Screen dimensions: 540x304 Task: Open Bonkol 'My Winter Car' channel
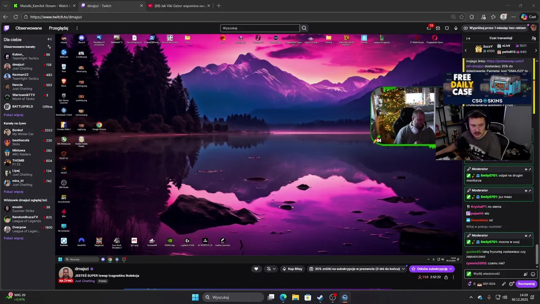point(27,132)
